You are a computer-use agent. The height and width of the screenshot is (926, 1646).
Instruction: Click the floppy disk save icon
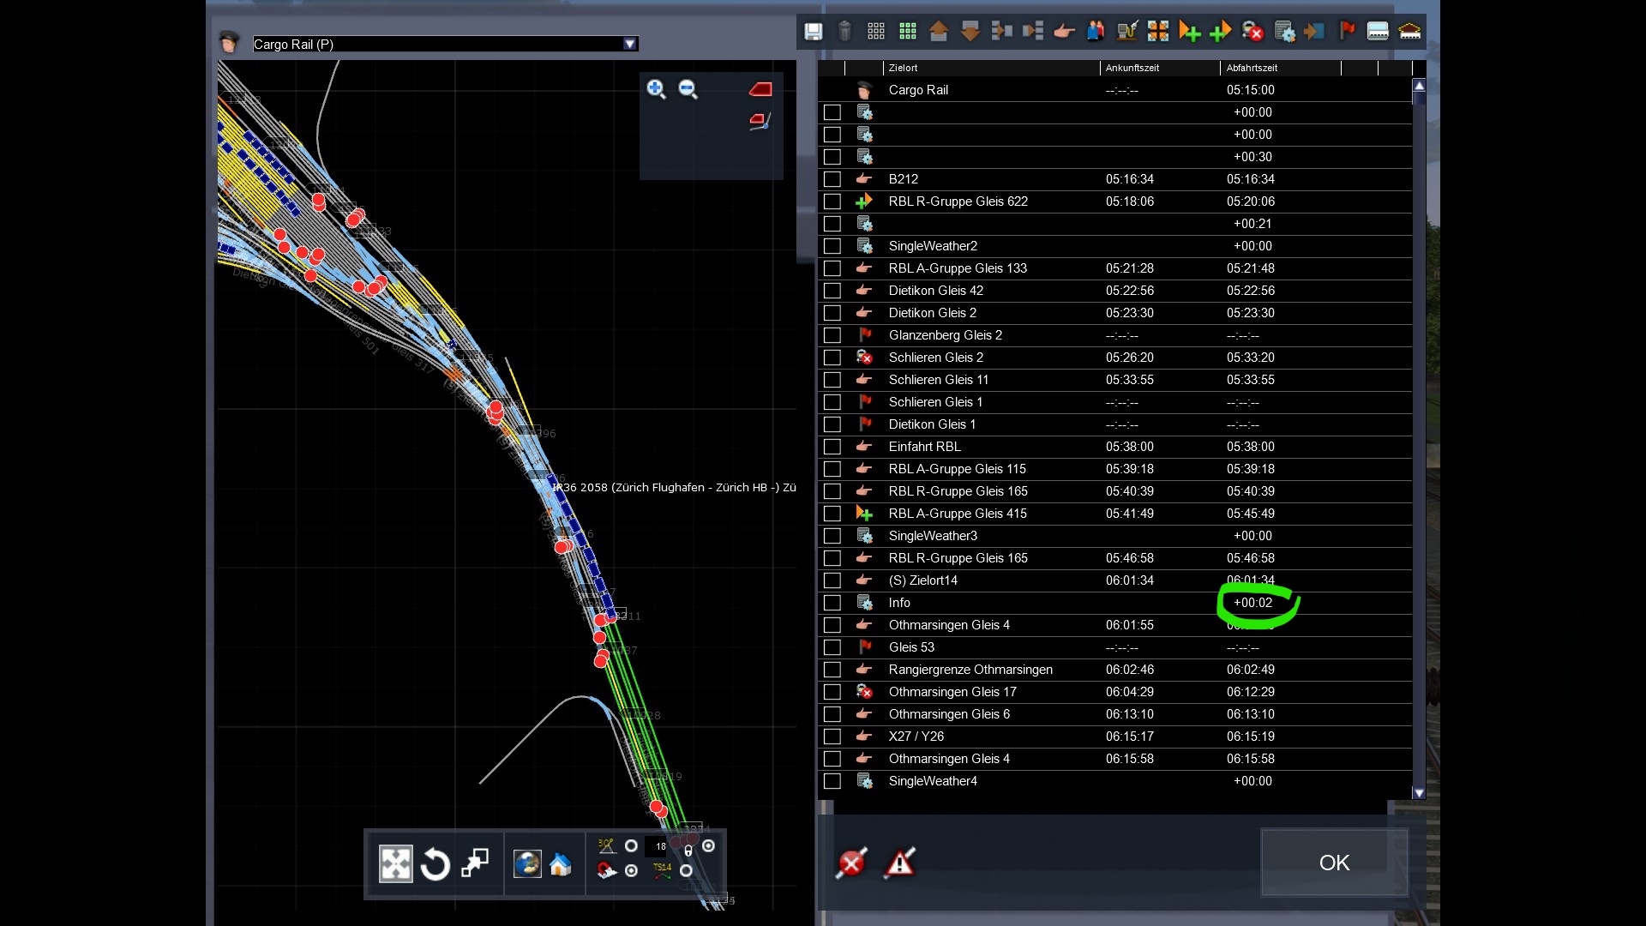click(813, 32)
